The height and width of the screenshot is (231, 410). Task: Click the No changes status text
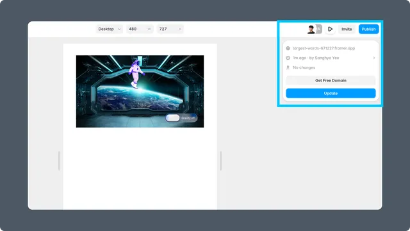[304, 67]
